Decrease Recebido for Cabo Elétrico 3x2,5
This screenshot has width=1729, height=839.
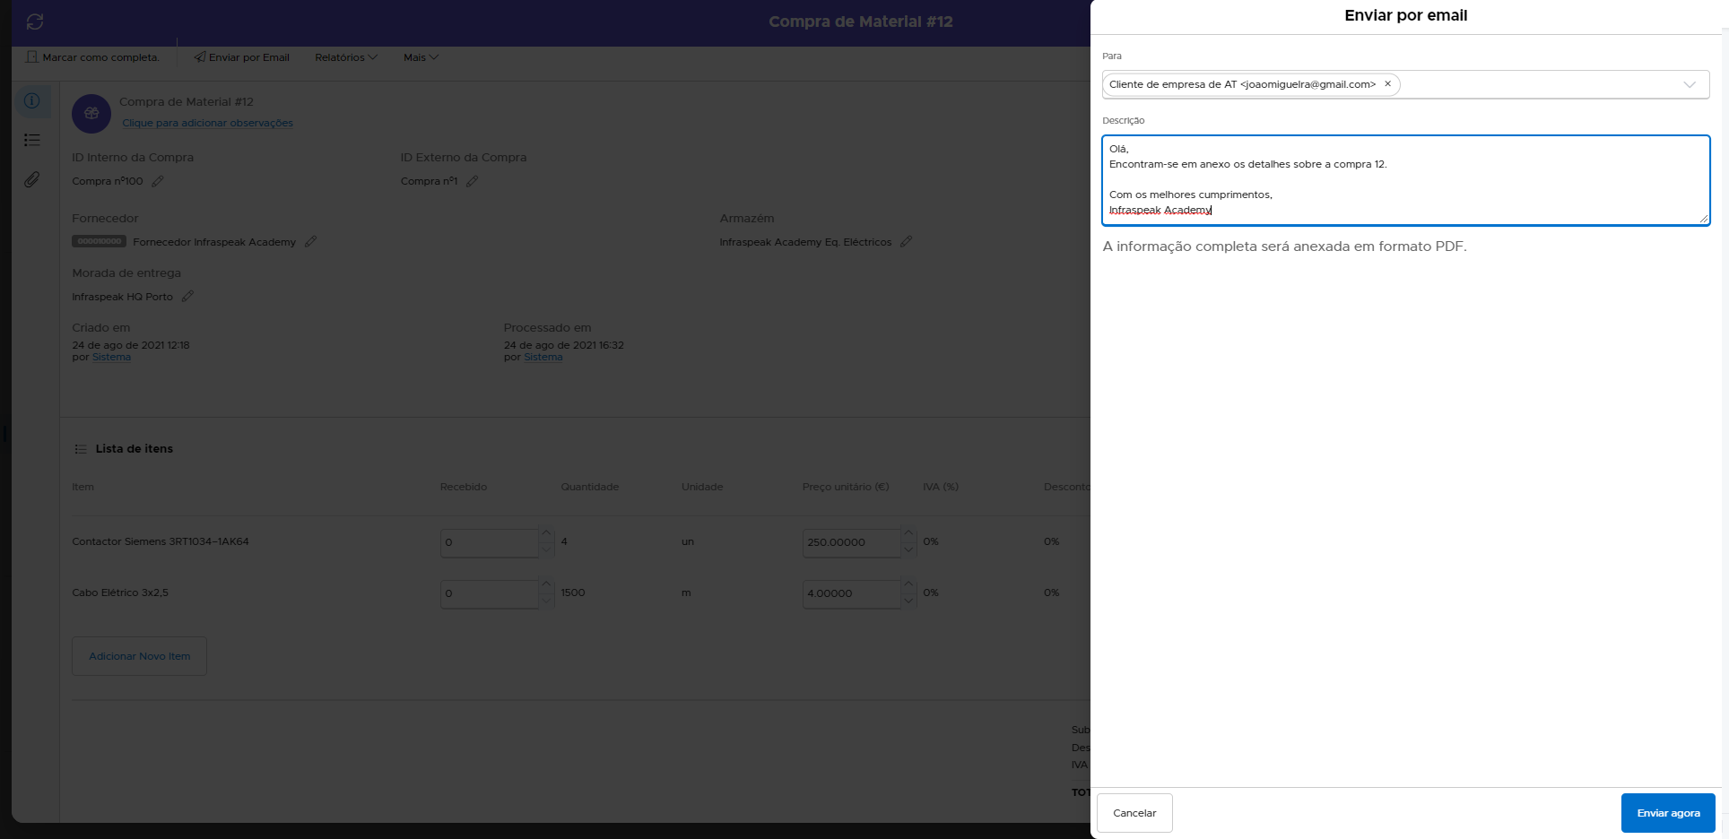(546, 601)
